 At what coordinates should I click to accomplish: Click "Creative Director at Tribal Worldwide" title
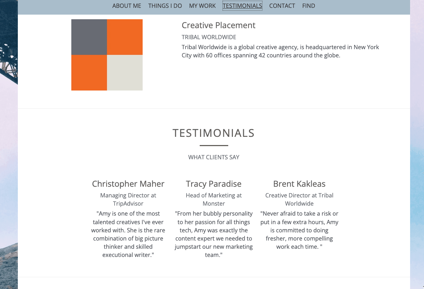pos(299,200)
